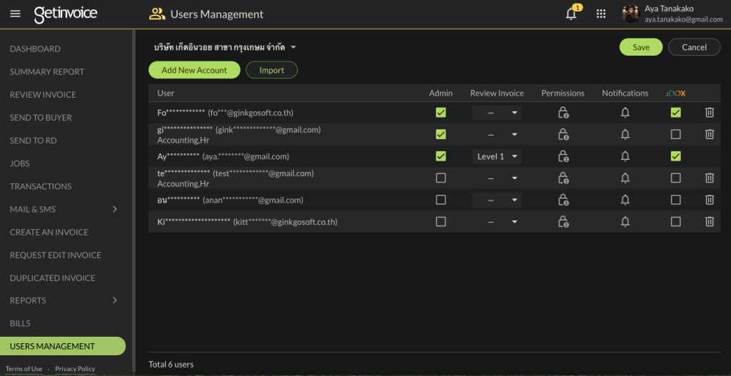This screenshot has width=731, height=376.
Task: Uncheck Admin checkbox for Fo*** user
Action: point(440,113)
